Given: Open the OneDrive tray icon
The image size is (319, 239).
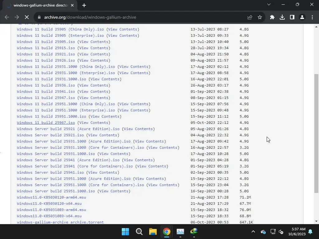Looking at the screenshot, I should [263, 232].
